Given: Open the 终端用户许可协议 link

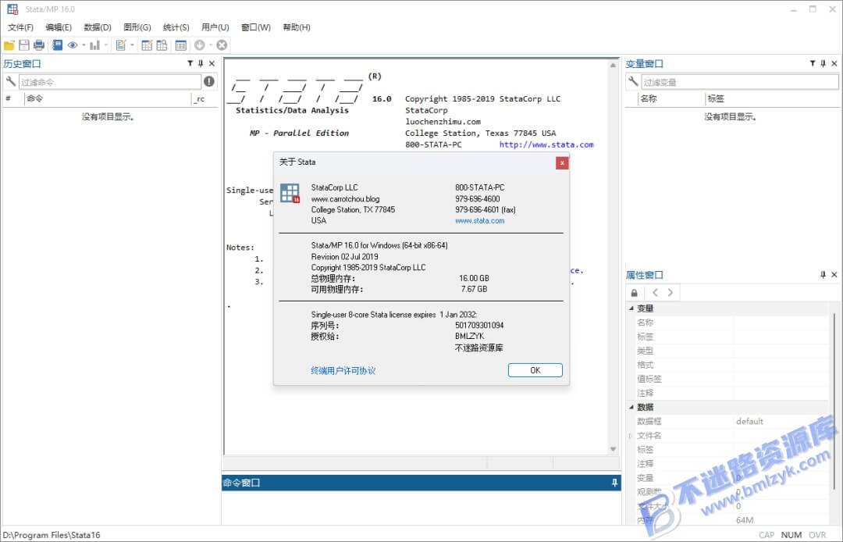Looking at the screenshot, I should (x=343, y=370).
